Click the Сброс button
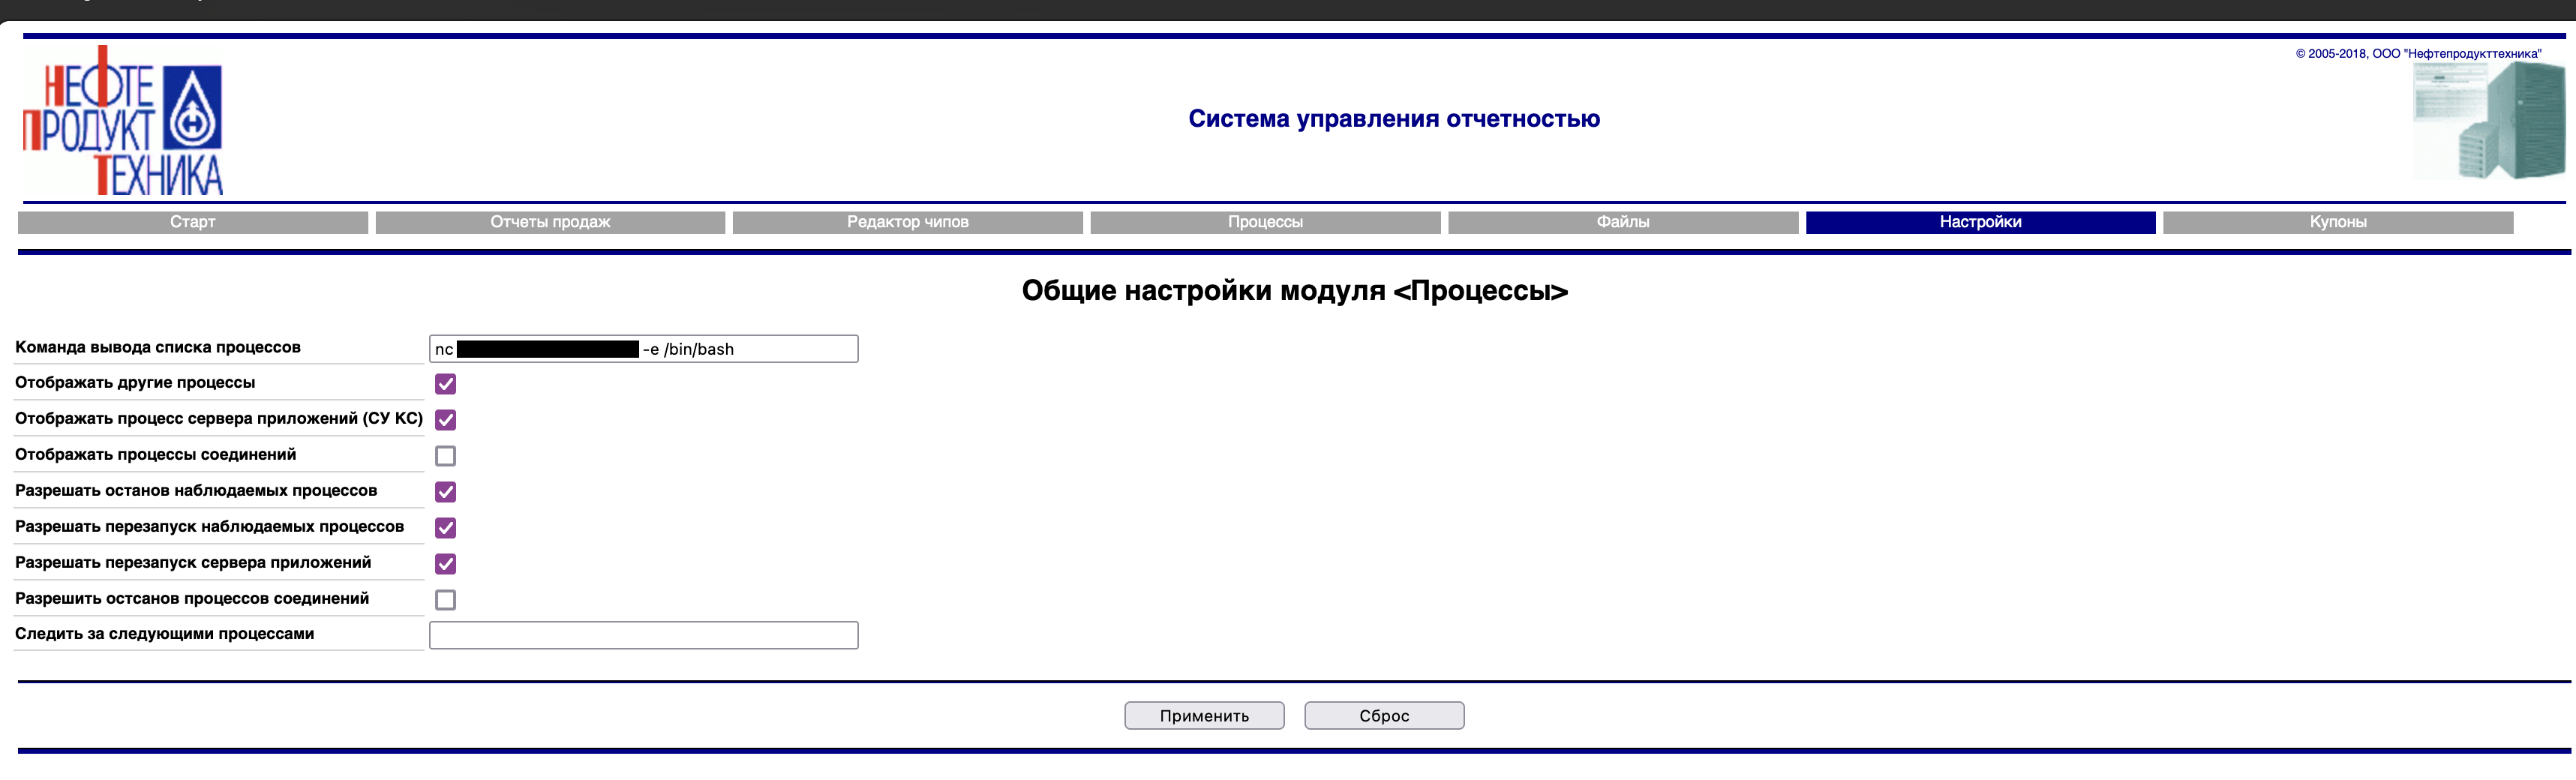Image resolution: width=2576 pixels, height=780 pixels. tap(1384, 716)
